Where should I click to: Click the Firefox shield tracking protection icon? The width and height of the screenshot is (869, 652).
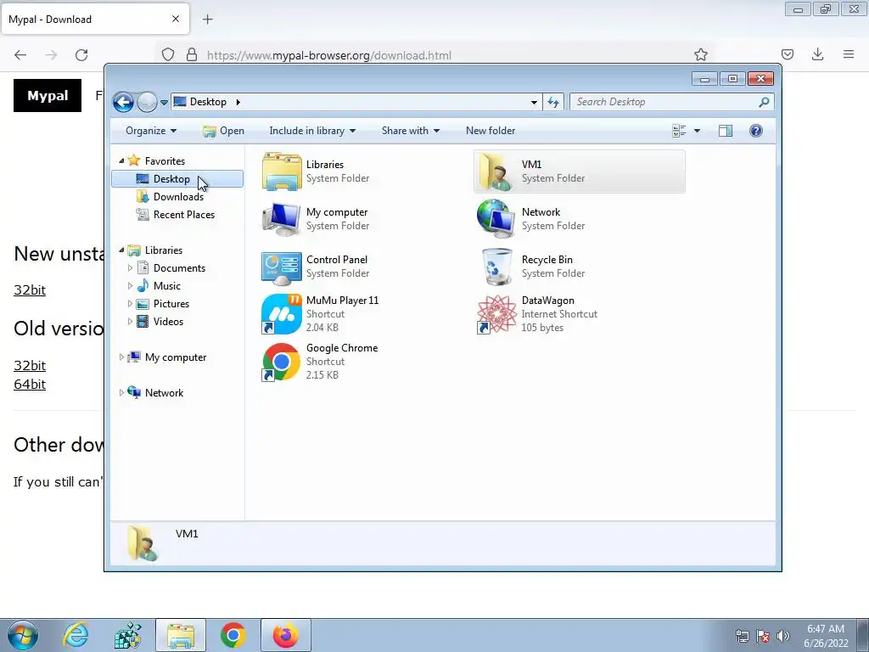[168, 54]
